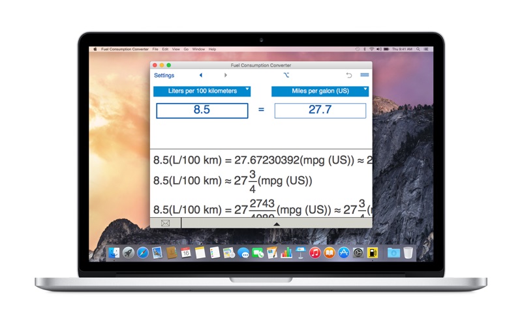Image resolution: width=522 pixels, height=326 pixels.
Task: Open the Window menu in the menu bar
Action: click(198, 50)
